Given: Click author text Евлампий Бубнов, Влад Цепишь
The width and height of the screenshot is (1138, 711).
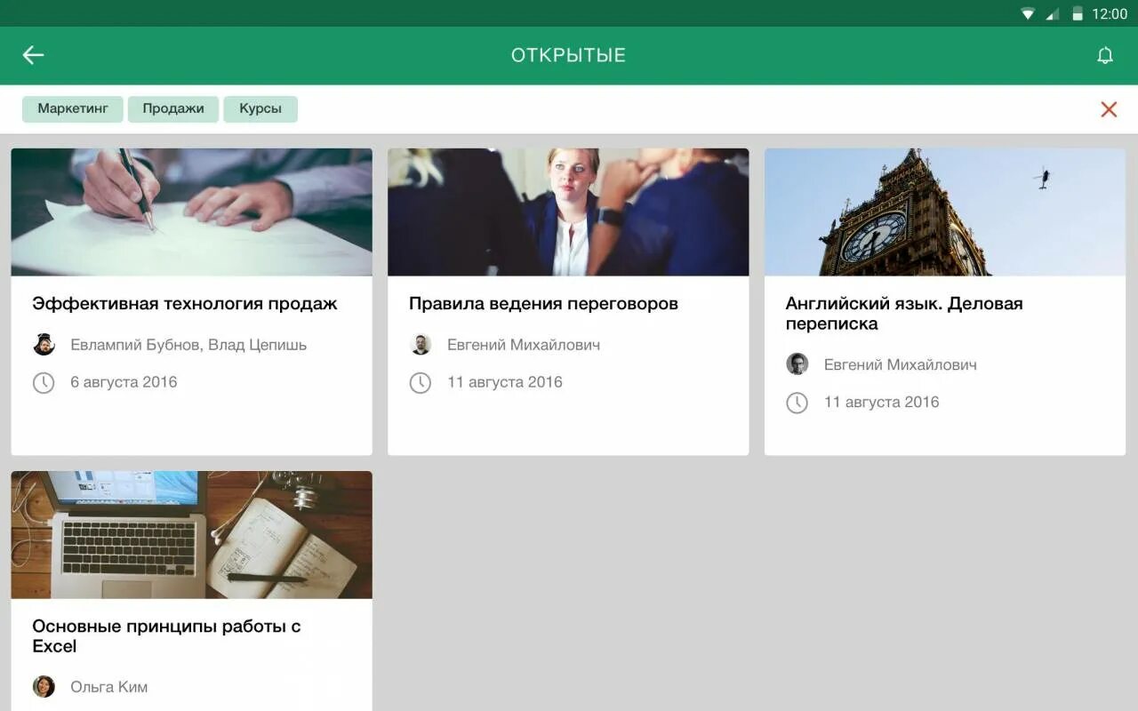Looking at the screenshot, I should pos(188,345).
